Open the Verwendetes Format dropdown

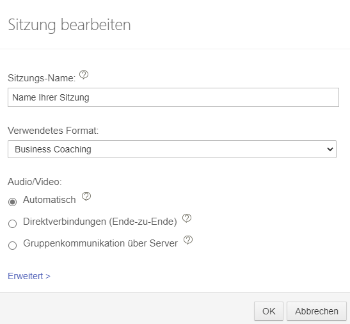pyautogui.click(x=172, y=149)
